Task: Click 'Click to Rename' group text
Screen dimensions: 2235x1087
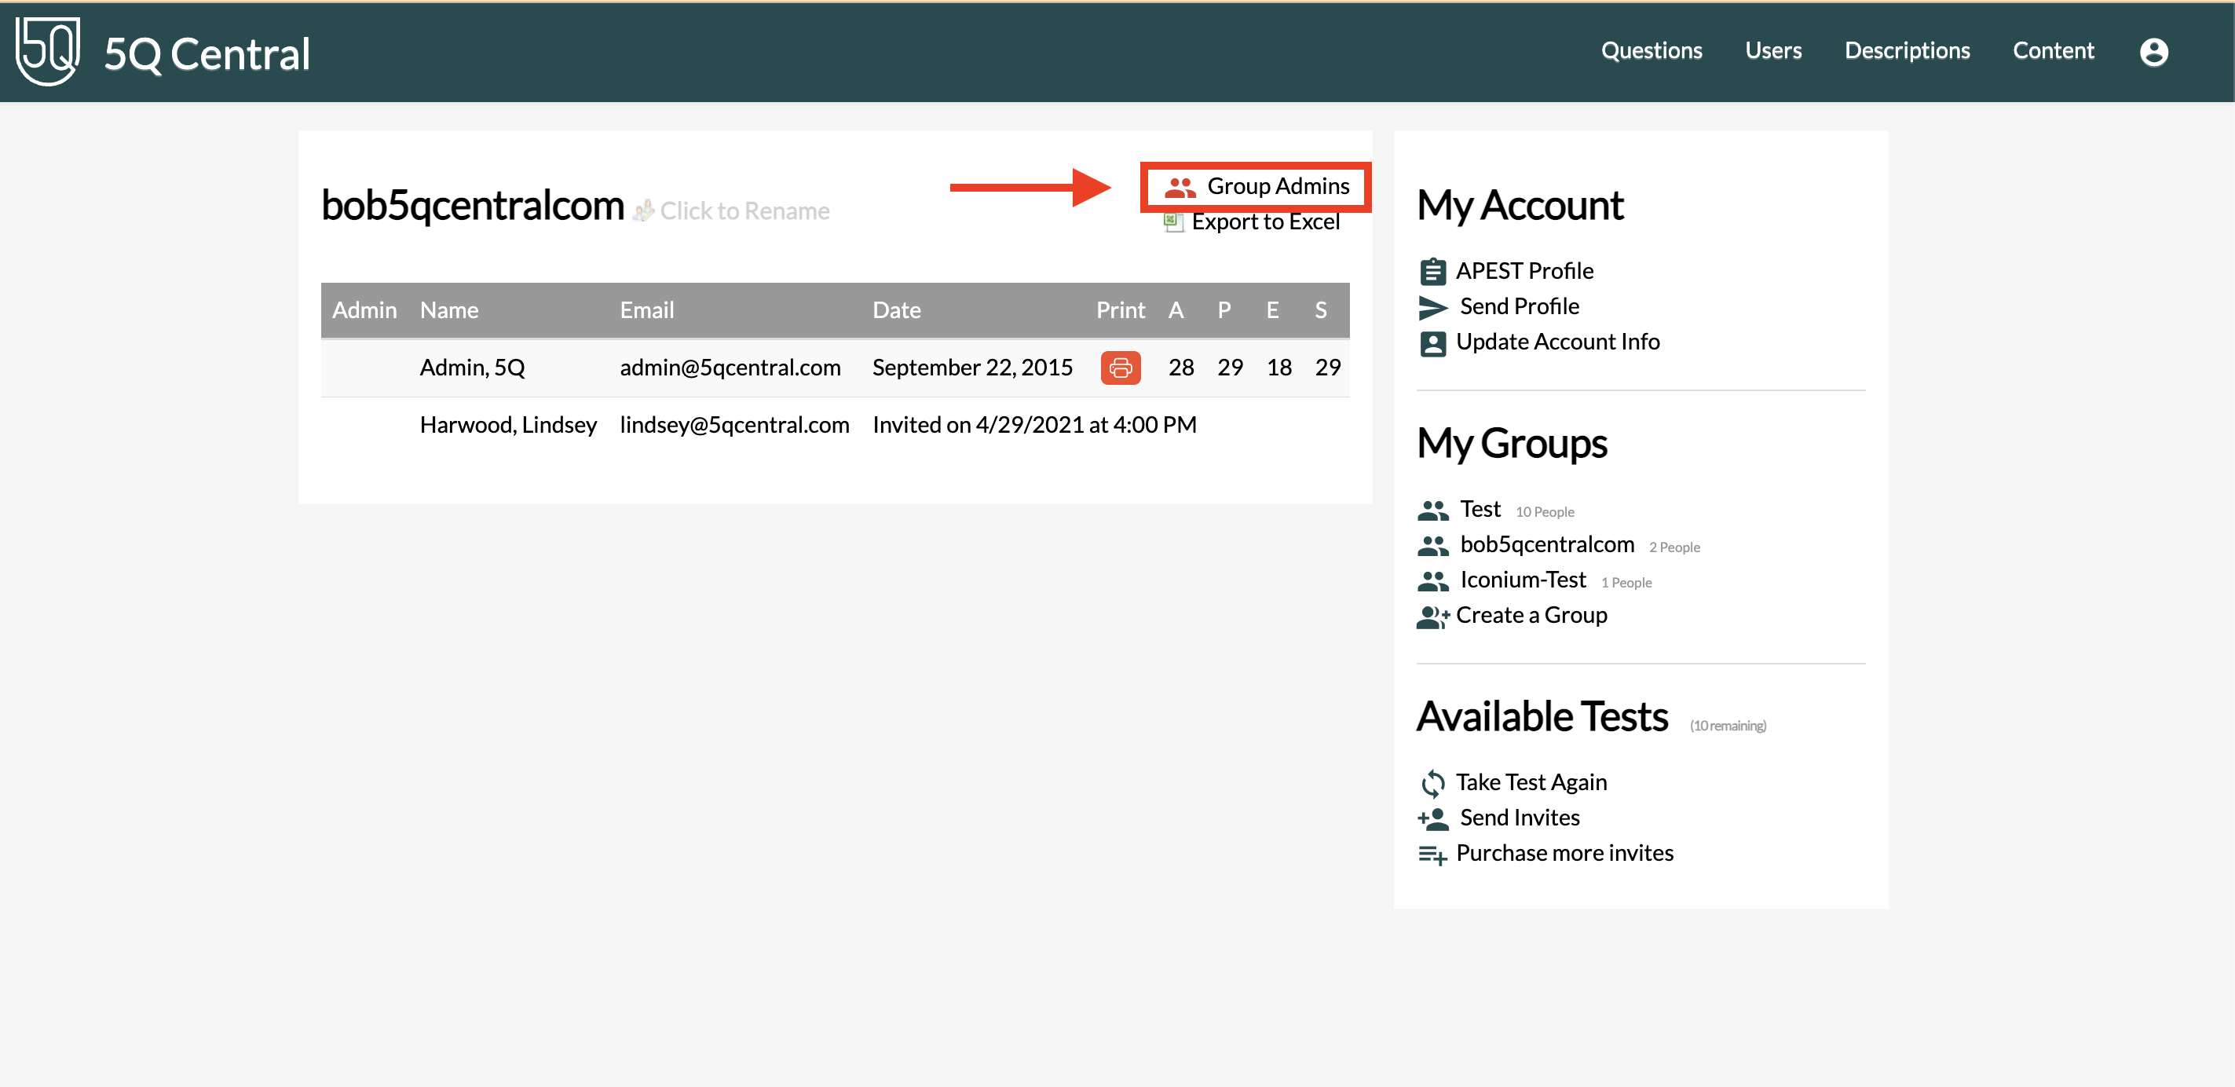Action: point(744,210)
